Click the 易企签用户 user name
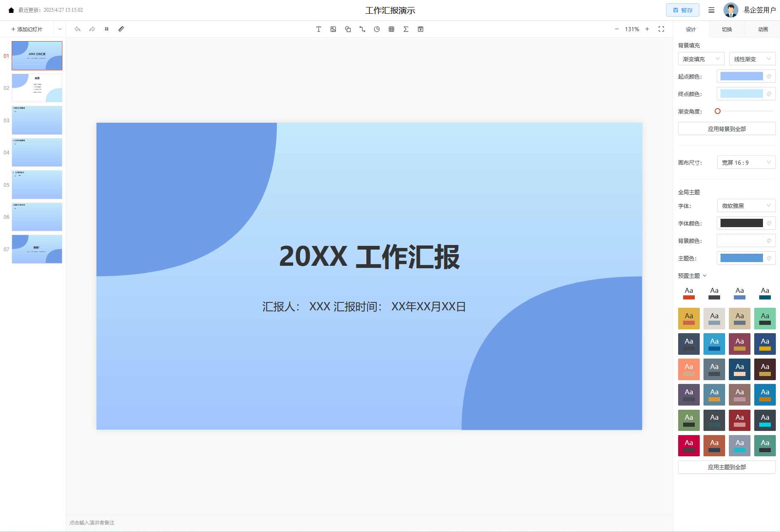The image size is (780, 532). [x=759, y=10]
